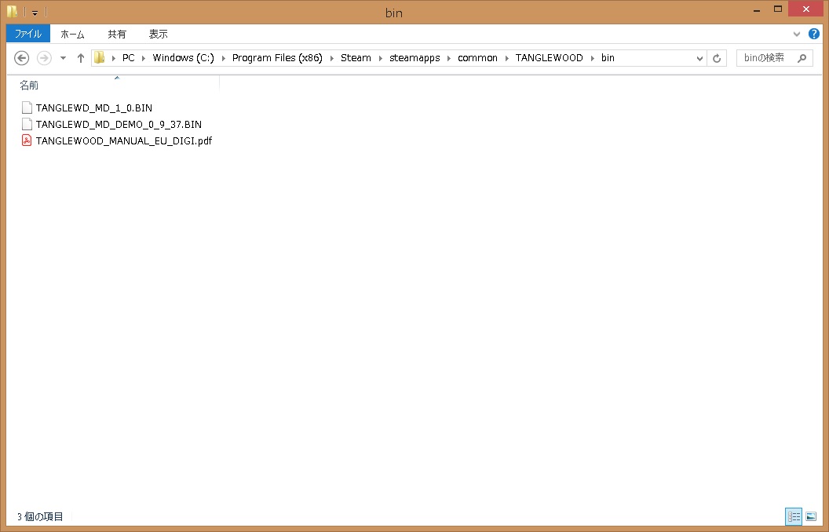This screenshot has width=829, height=532.
Task: Switch to large icons view
Action: (x=811, y=516)
